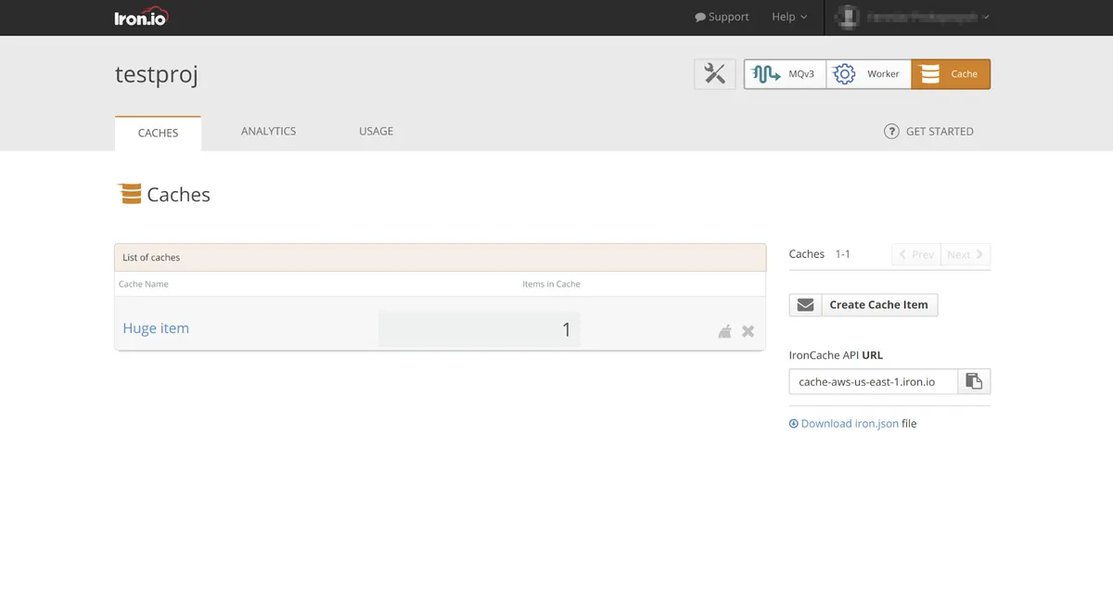This screenshot has height=614, width=1113.
Task: Switch to the Worker product
Action: tap(868, 74)
